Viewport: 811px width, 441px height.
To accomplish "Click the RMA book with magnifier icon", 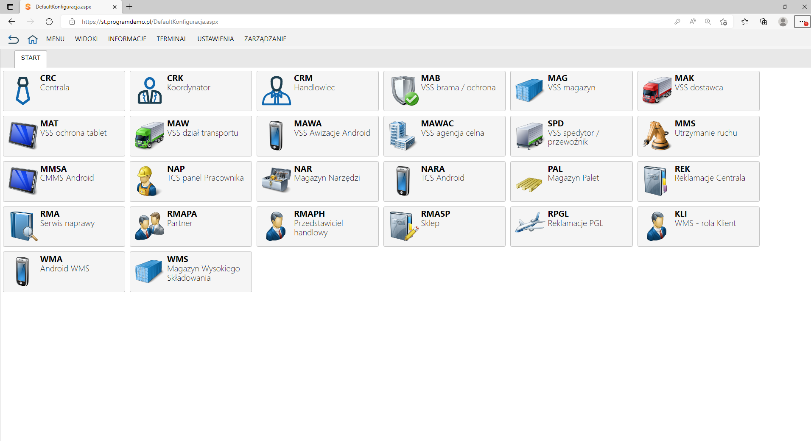I will point(24,226).
